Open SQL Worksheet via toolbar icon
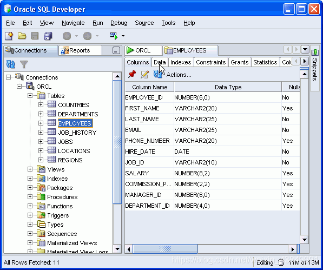Image resolution: width=323 pixels, height=270 pixels. coord(114,36)
